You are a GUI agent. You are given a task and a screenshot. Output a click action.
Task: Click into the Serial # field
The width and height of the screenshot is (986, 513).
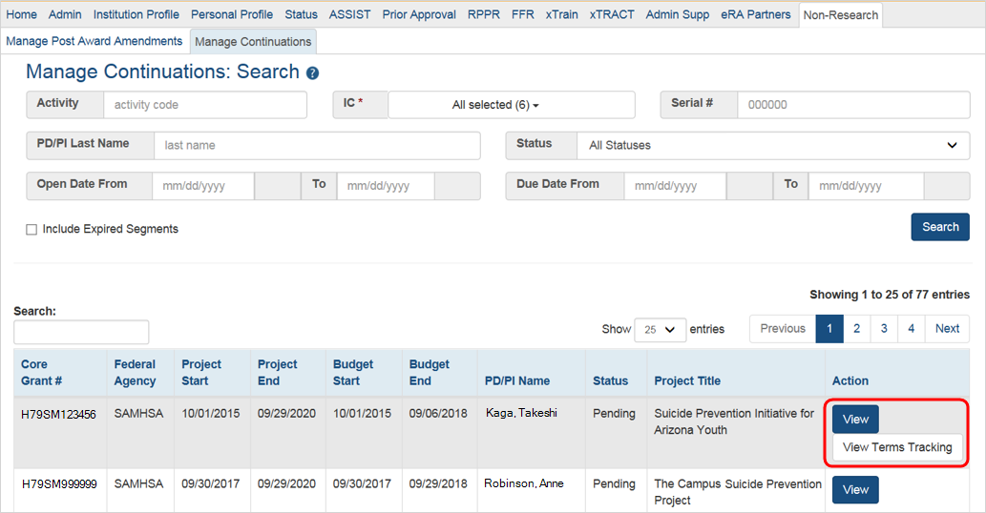[x=853, y=105]
